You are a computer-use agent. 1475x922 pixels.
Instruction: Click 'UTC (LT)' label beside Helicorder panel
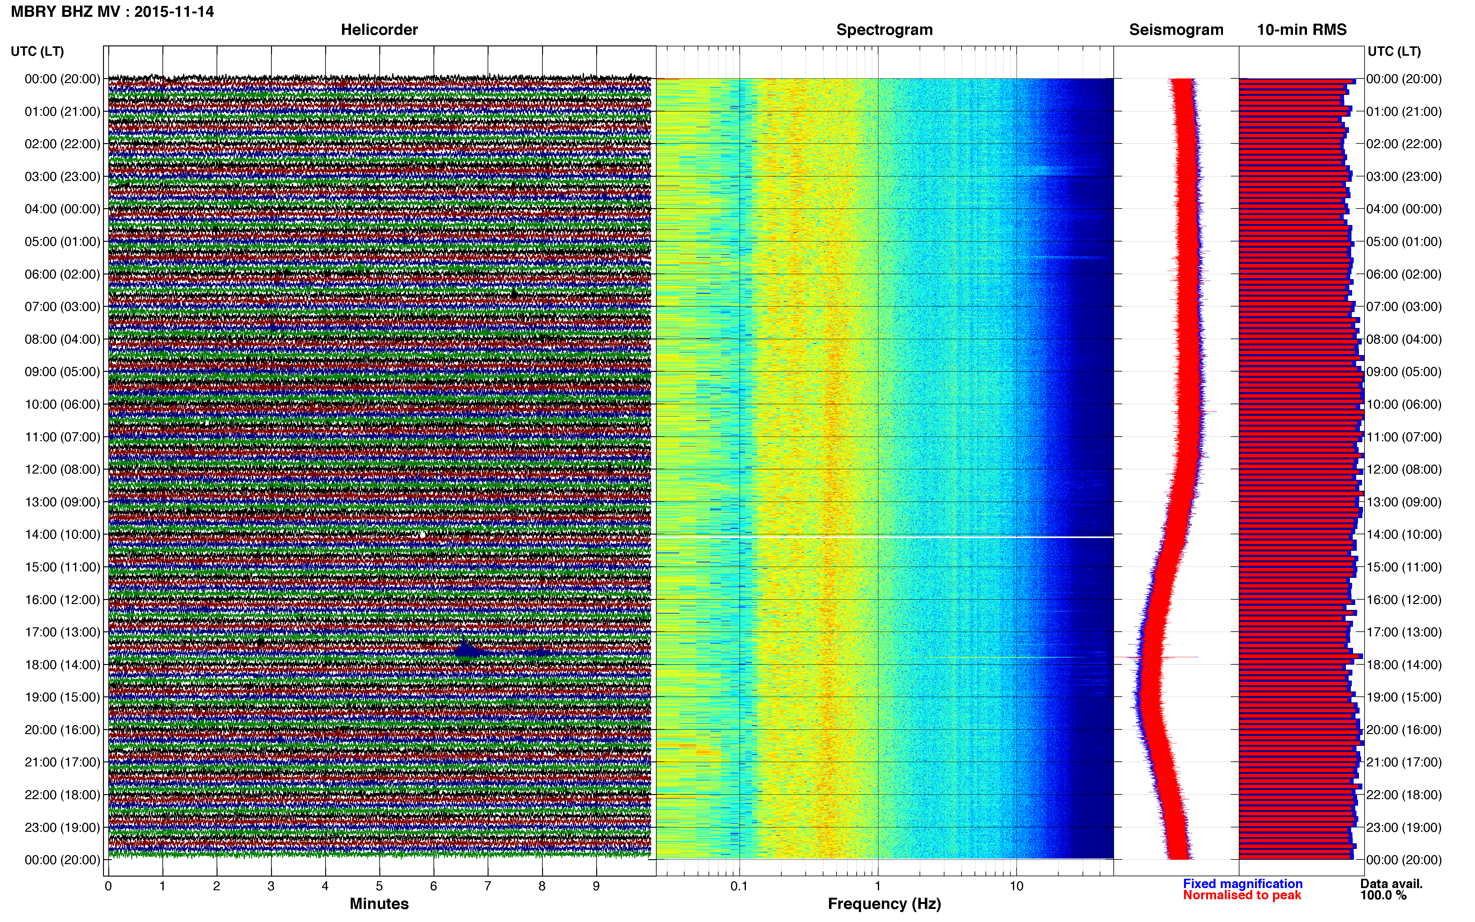point(37,51)
